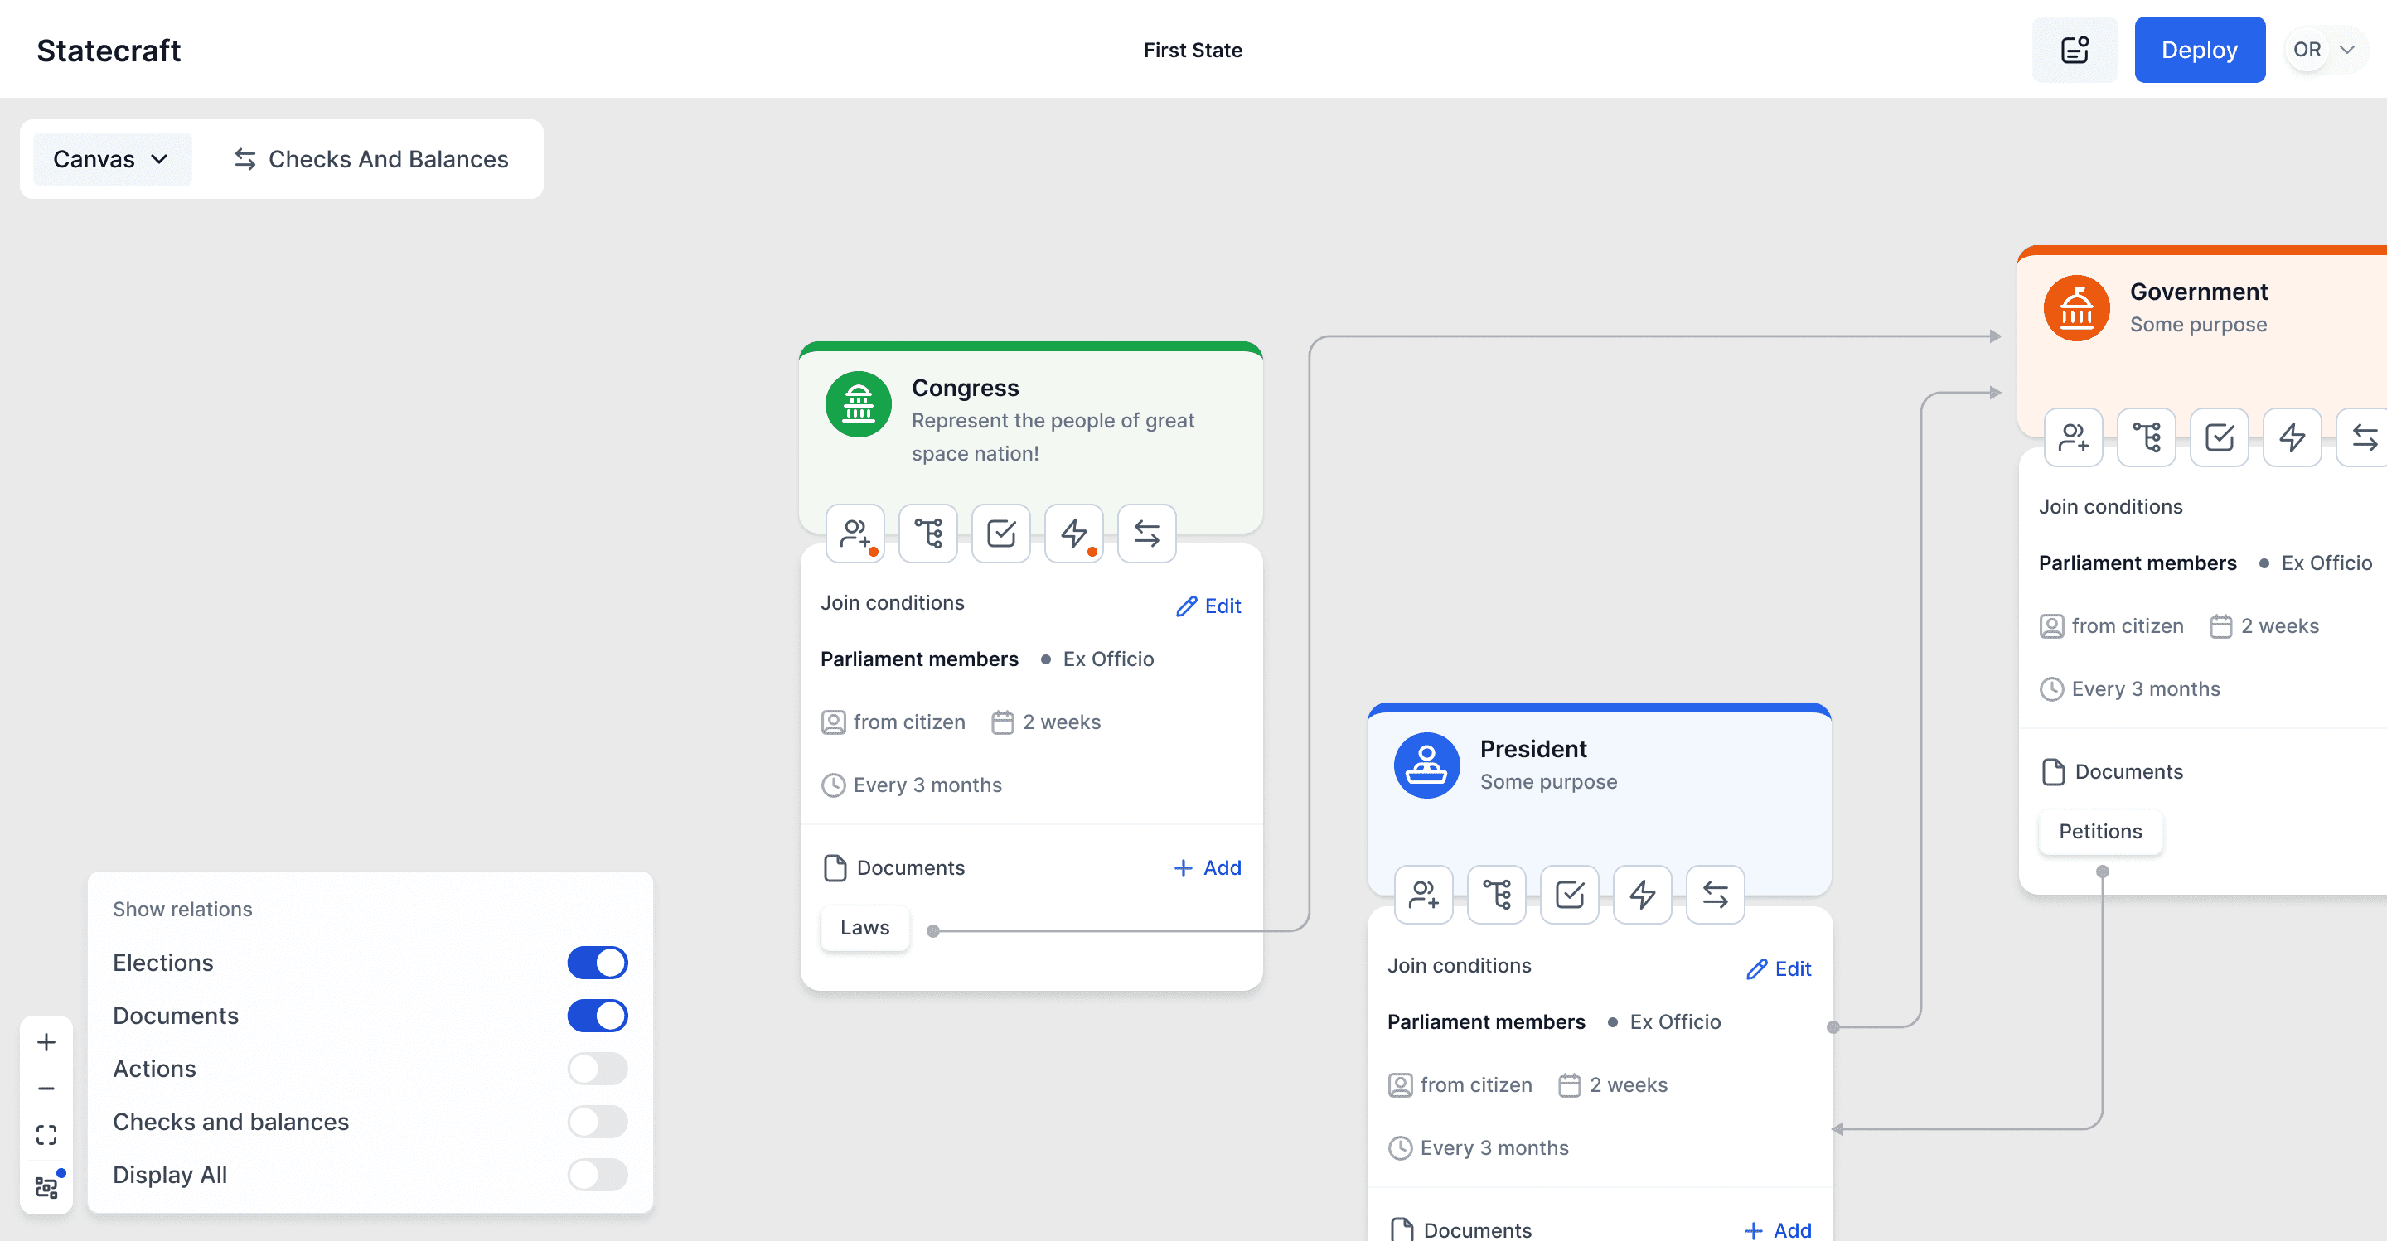
Task: Click President checkbox-task icon
Action: pos(1569,895)
